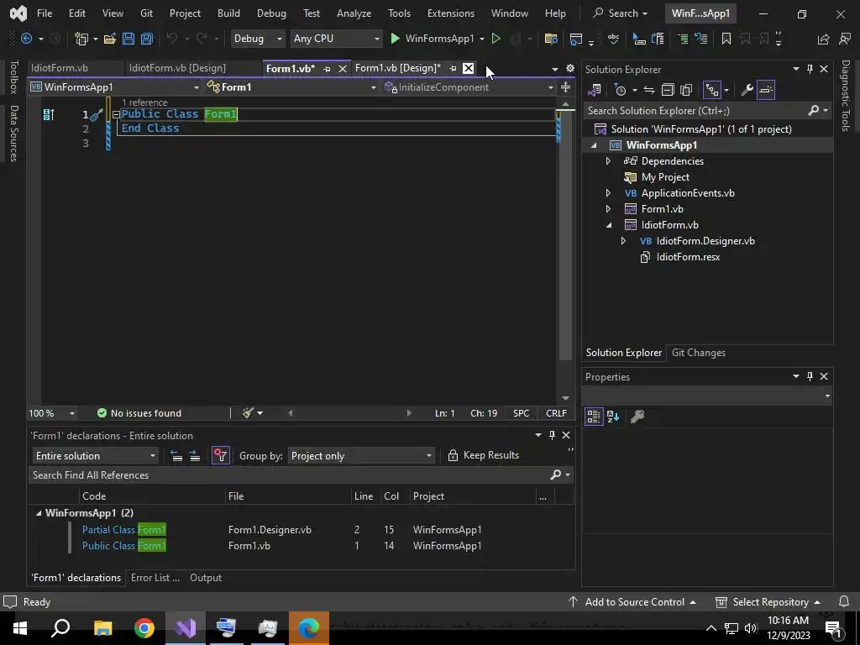Click the Find in Files toolbar icon
Image resolution: width=860 pixels, height=645 pixels.
[551, 39]
